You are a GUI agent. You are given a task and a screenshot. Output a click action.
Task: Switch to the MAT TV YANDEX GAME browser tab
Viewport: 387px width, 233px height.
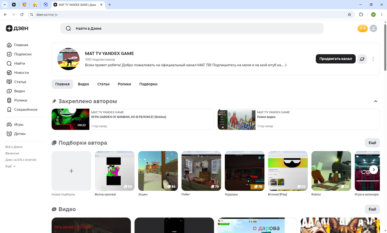[79, 5]
